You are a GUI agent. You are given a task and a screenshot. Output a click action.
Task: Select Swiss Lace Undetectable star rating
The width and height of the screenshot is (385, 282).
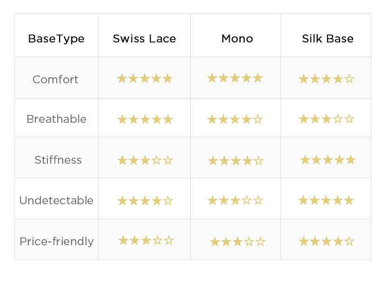pos(145,201)
